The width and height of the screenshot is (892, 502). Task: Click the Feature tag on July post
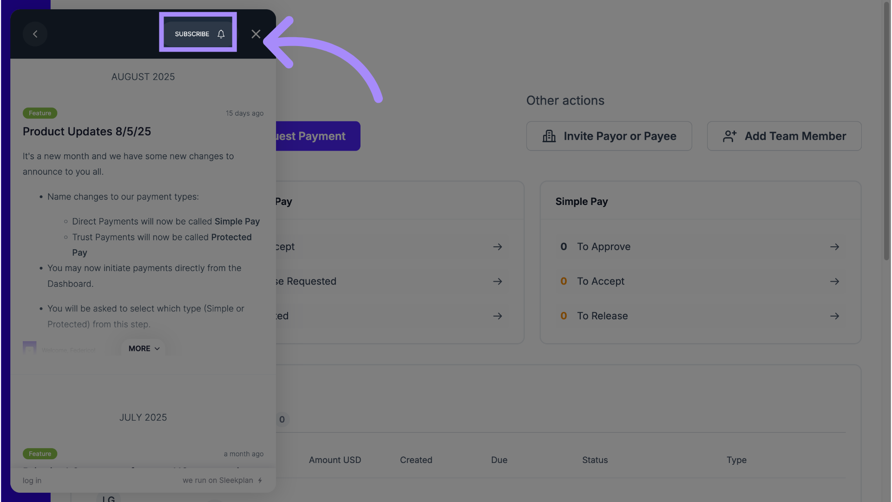point(40,454)
